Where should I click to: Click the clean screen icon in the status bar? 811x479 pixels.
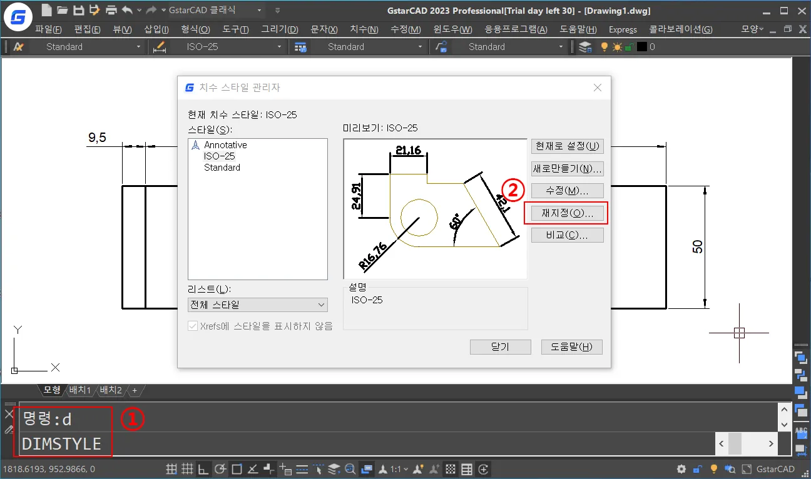coord(746,469)
